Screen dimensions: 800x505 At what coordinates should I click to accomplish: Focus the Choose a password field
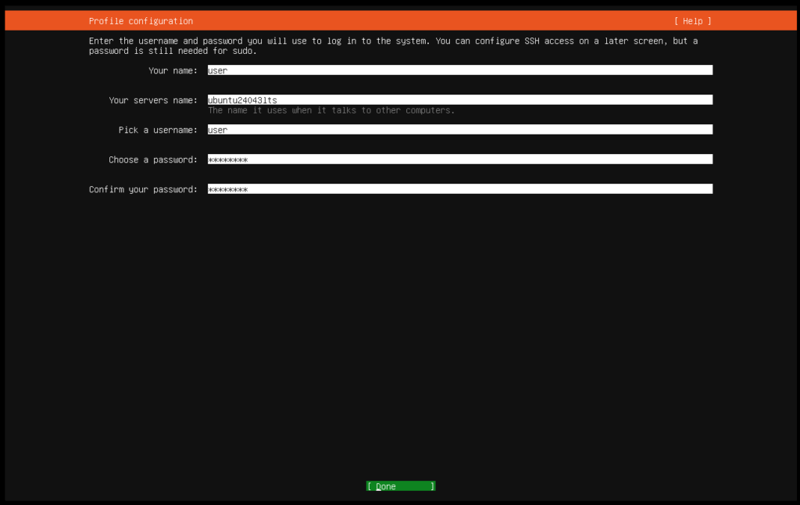click(459, 159)
